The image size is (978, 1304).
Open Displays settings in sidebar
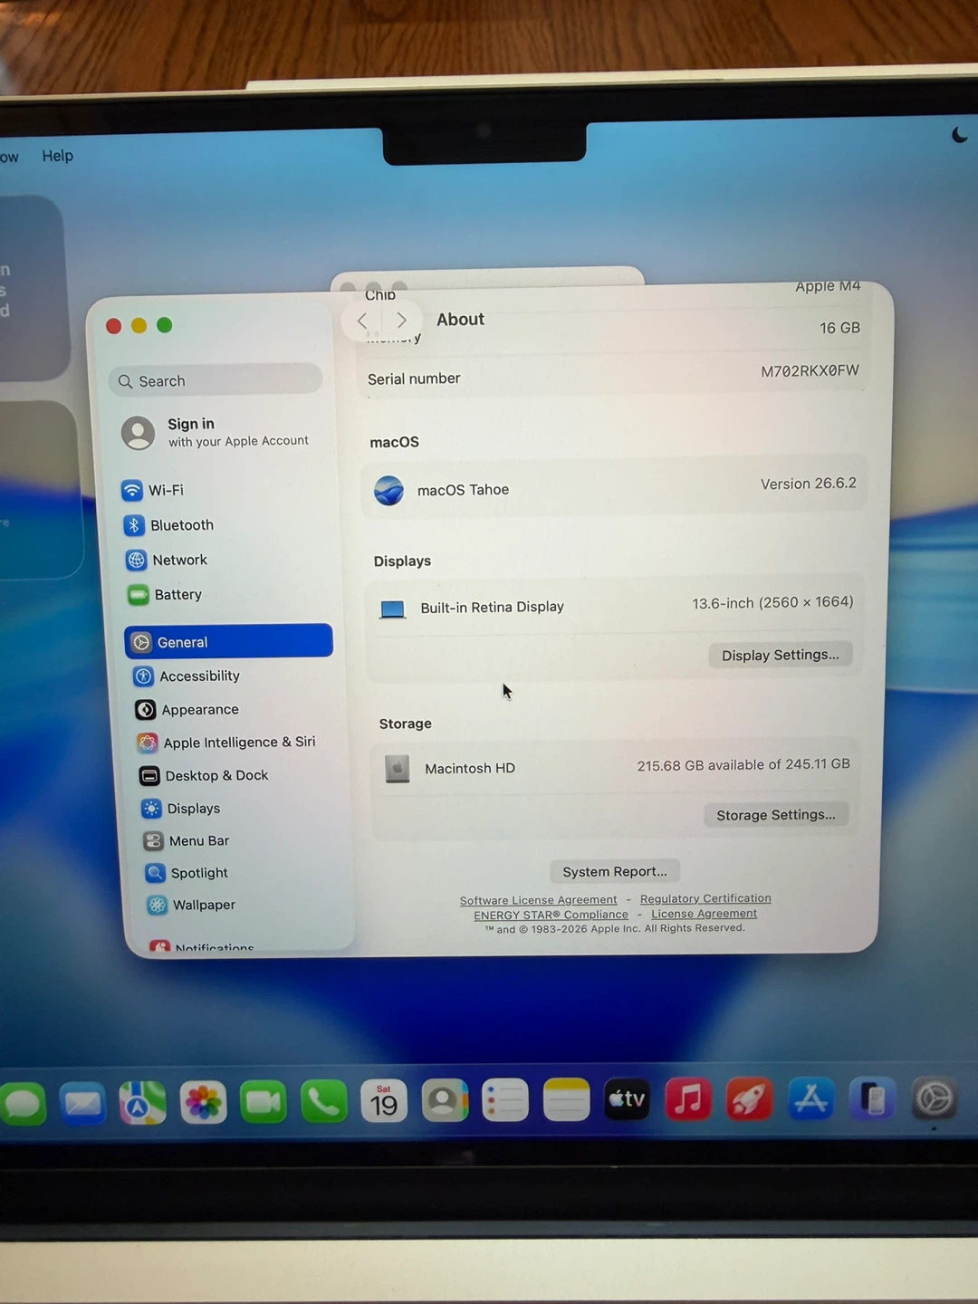[181, 809]
